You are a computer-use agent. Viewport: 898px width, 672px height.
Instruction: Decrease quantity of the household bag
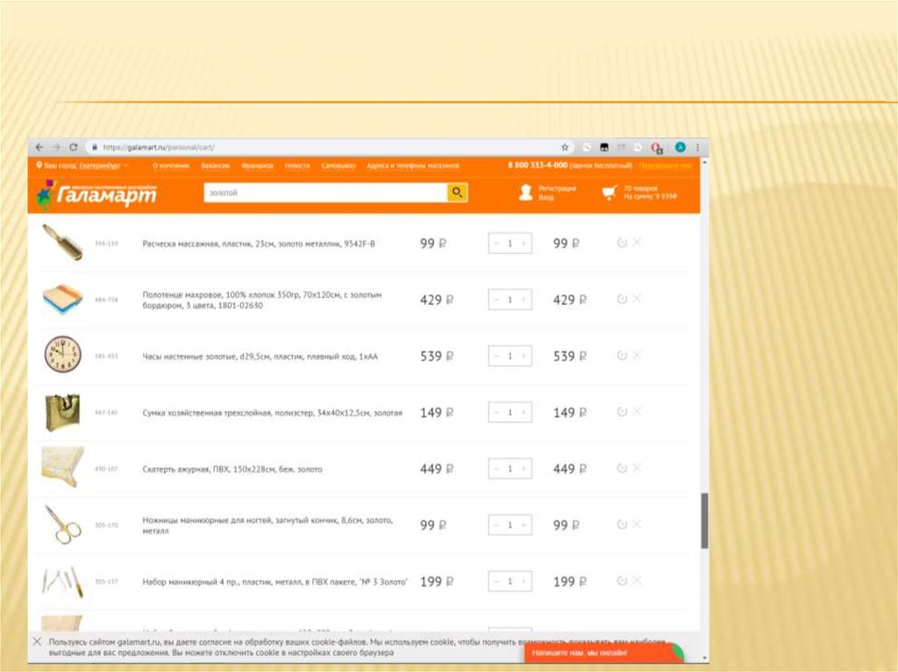pyautogui.click(x=496, y=412)
